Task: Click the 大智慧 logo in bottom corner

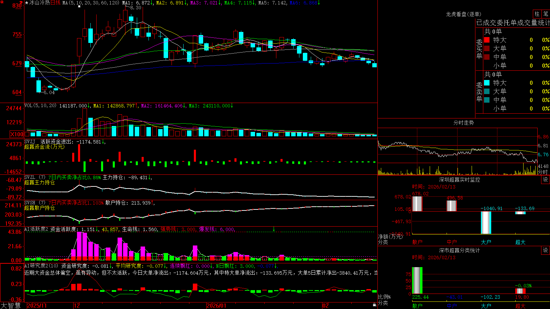Action: click(11, 306)
